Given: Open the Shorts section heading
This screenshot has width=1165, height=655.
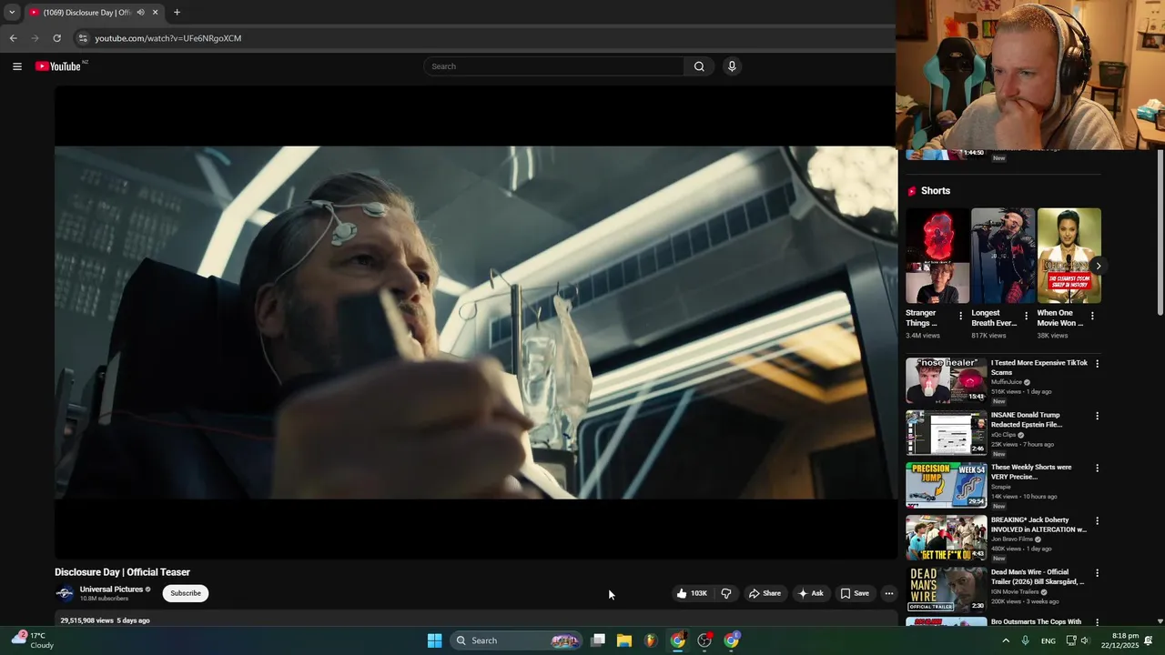Looking at the screenshot, I should click(936, 191).
